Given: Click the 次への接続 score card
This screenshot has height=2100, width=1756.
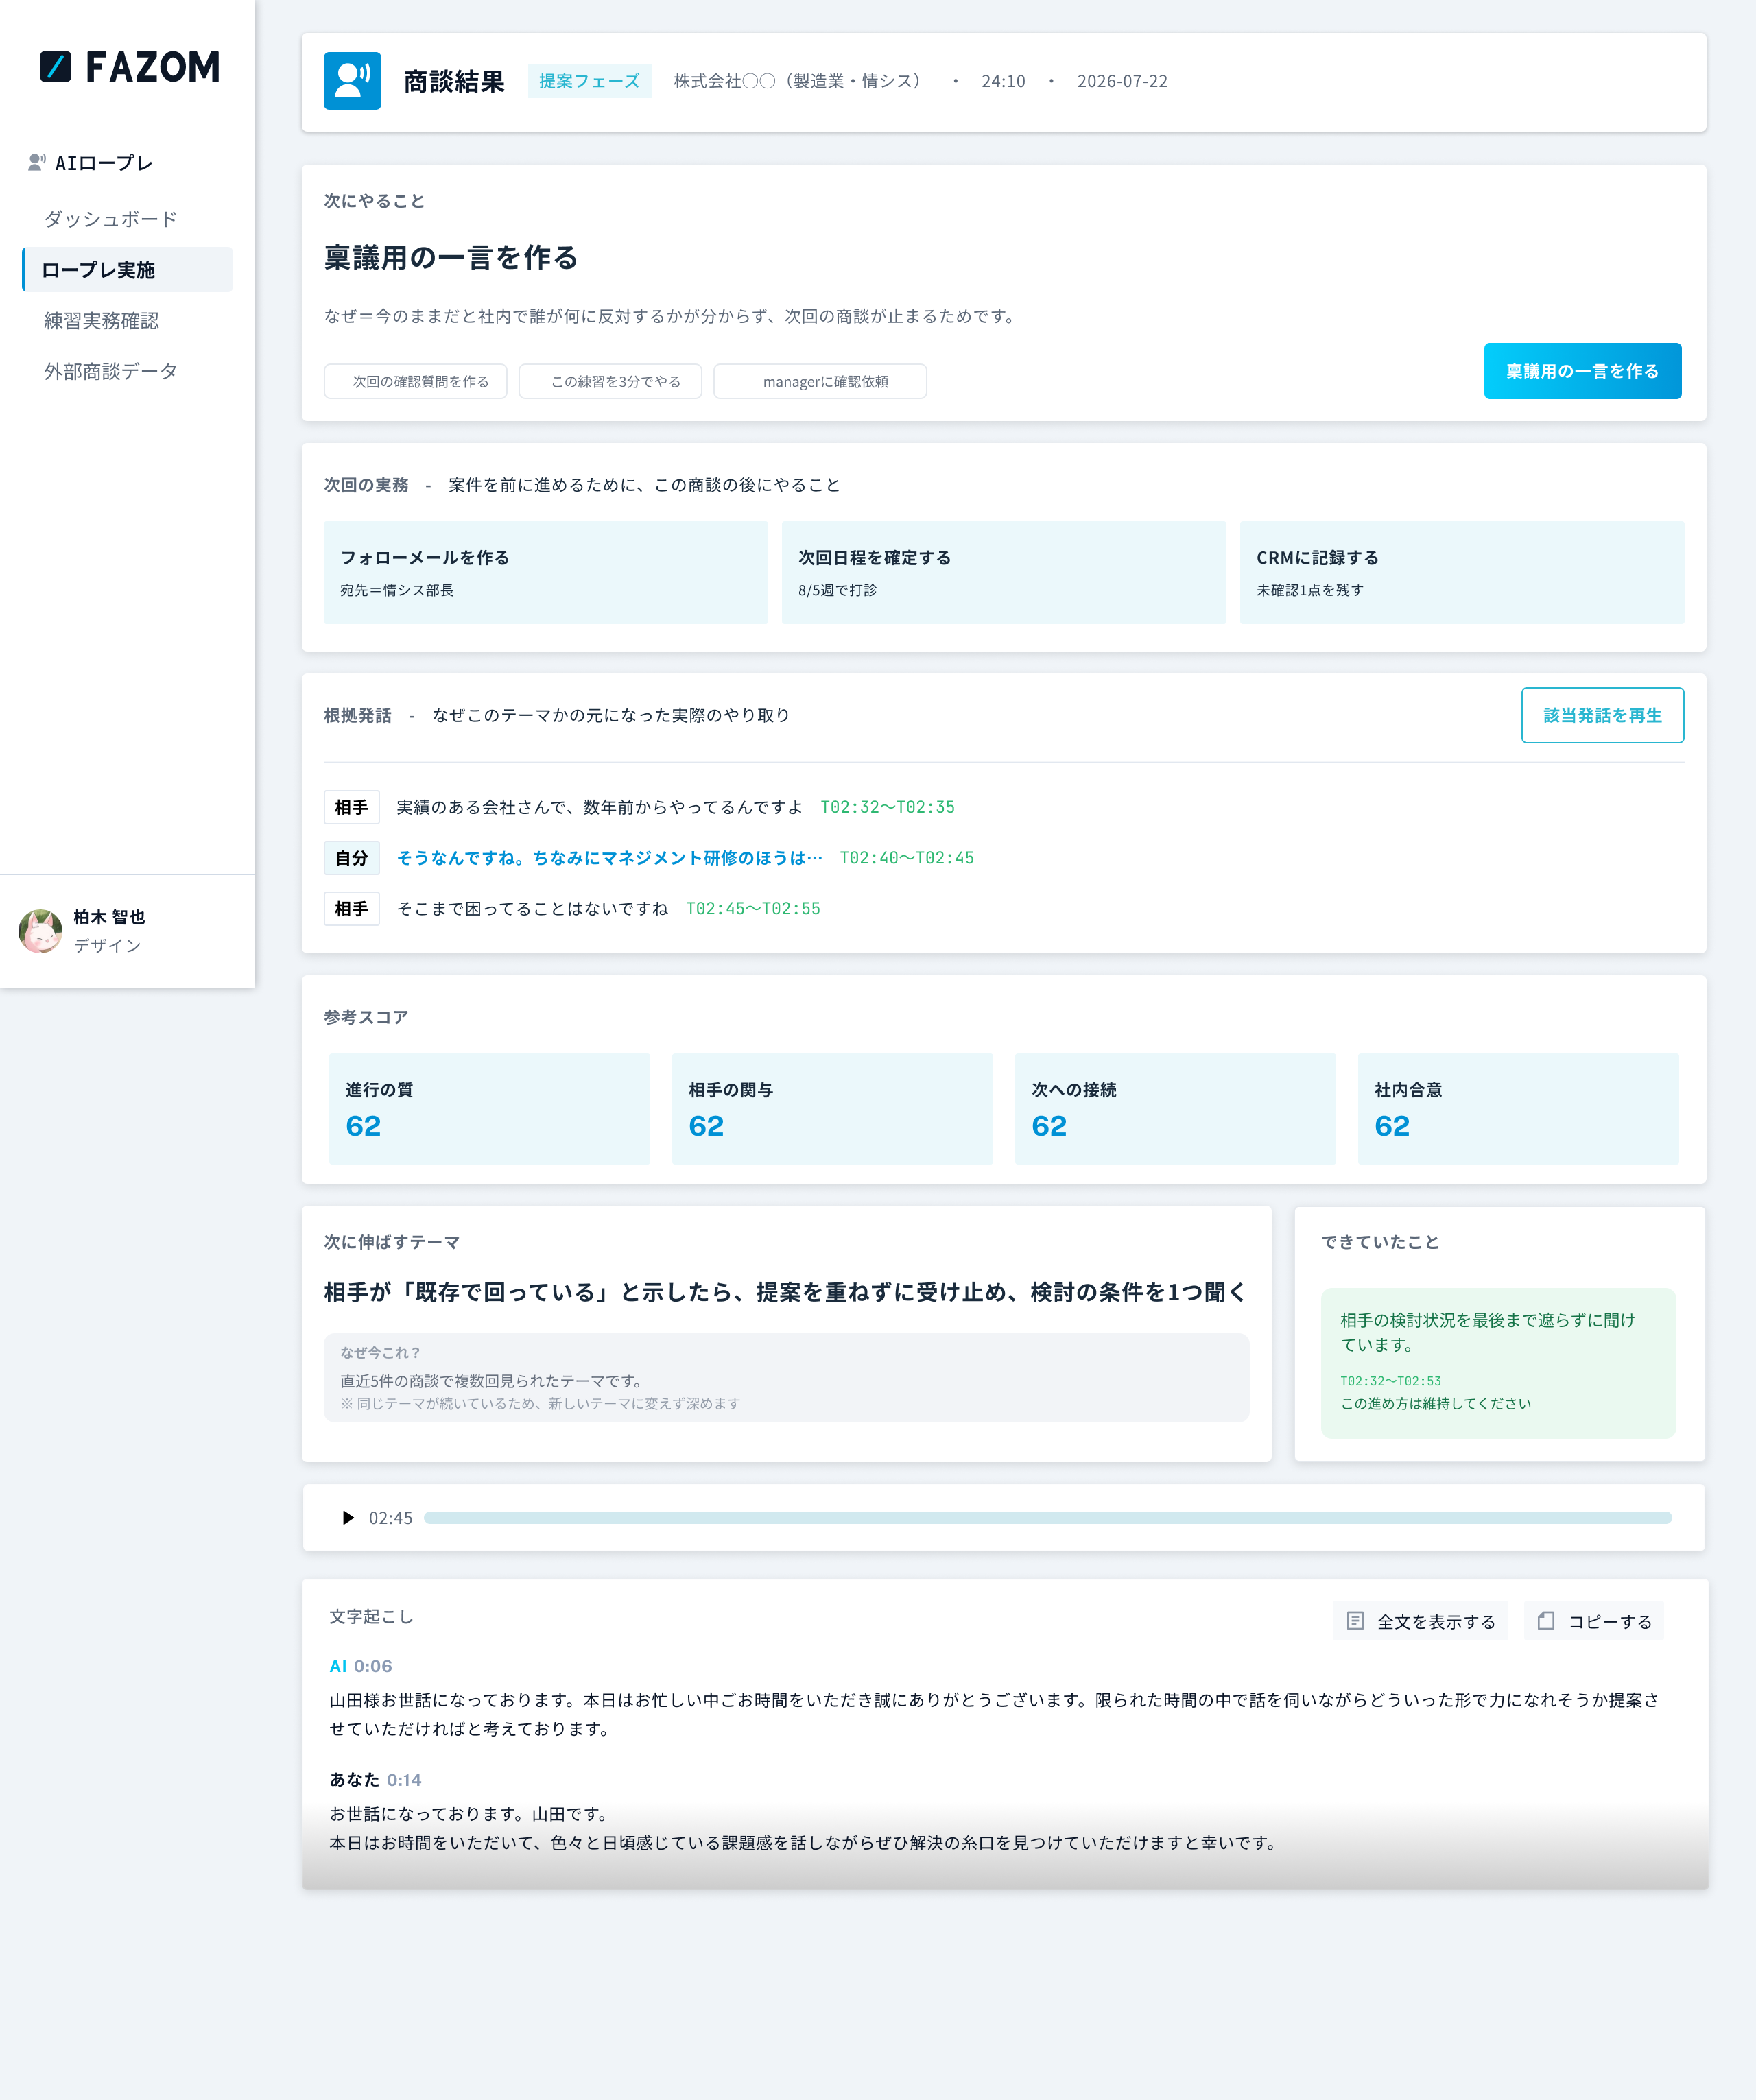Looking at the screenshot, I should click(1175, 1109).
